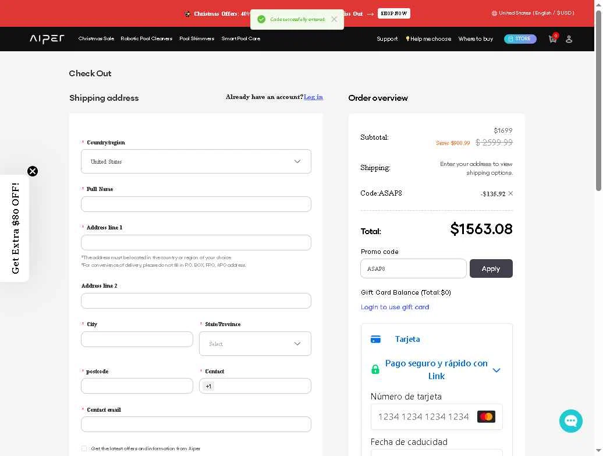Remove the ASAP8 discount code
Viewport: 603px width, 456px height.
point(510,193)
